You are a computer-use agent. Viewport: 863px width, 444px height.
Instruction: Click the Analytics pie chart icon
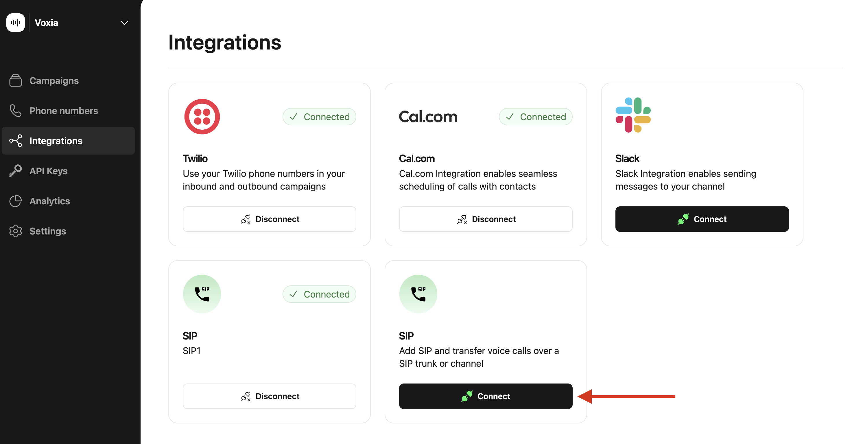tap(15, 201)
